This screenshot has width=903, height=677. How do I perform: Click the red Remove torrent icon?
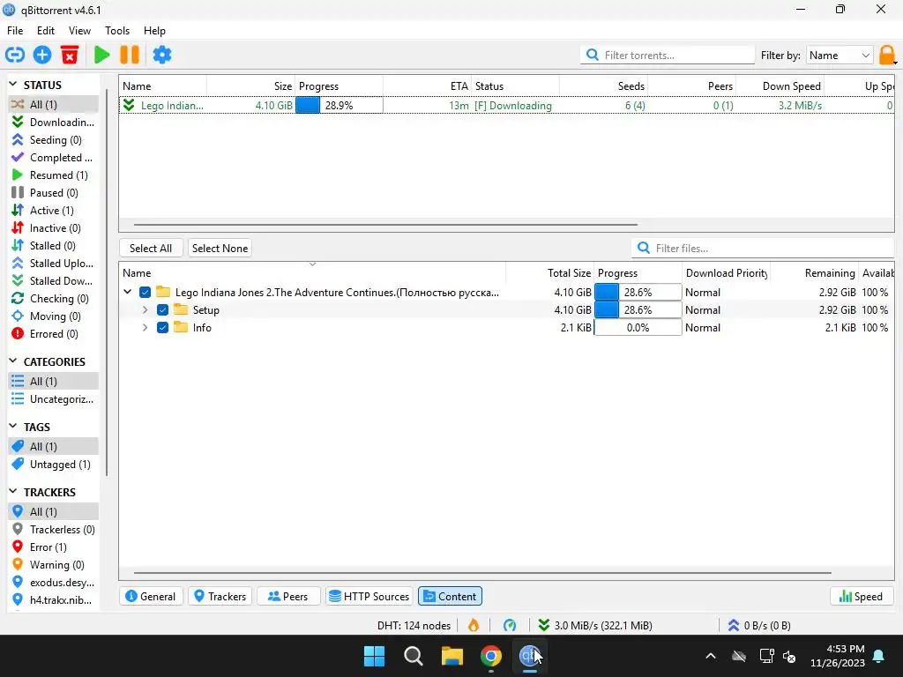coord(70,56)
